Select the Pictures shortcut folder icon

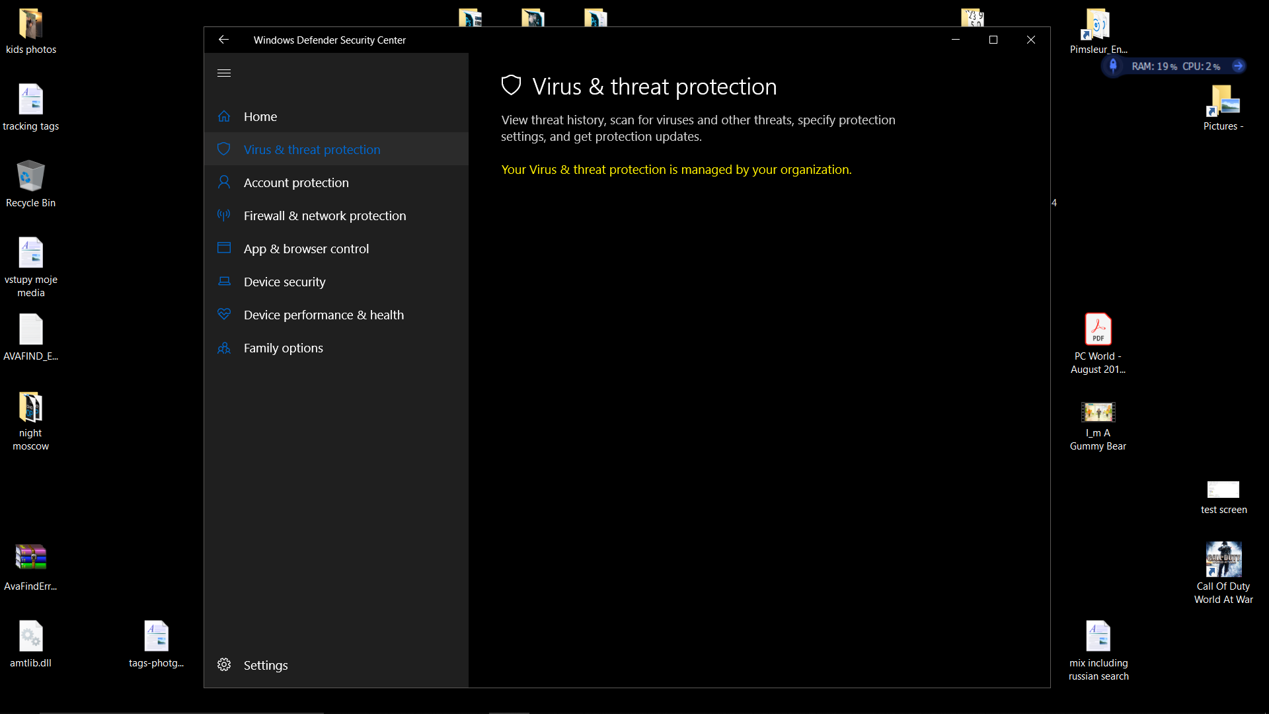1223,108
